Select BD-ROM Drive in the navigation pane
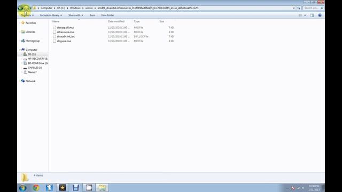Image resolution: width=342 pixels, height=192 pixels. click(37, 63)
